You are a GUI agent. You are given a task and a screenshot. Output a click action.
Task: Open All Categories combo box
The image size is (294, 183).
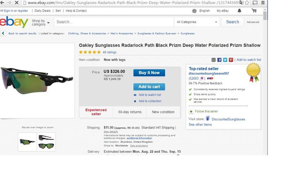click(197, 22)
